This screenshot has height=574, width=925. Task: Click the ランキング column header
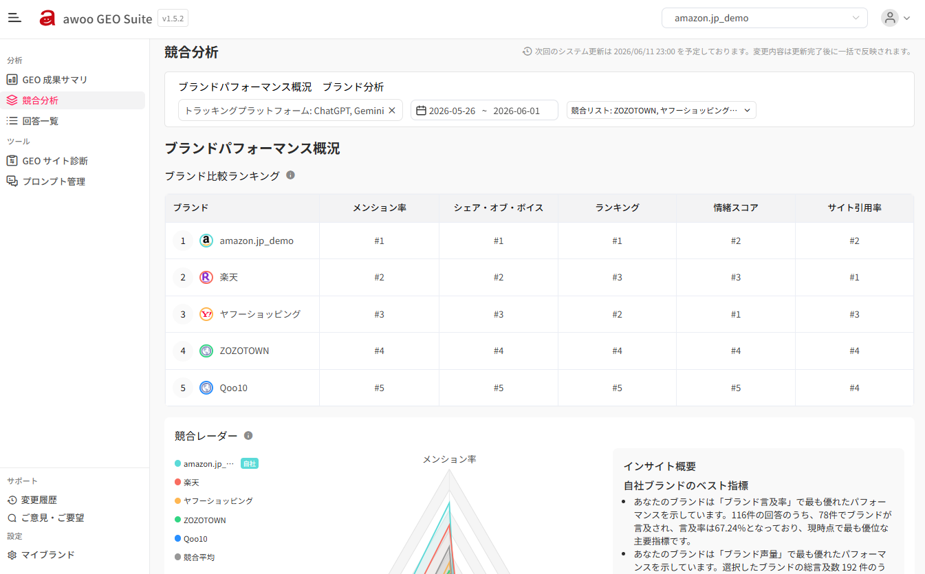tap(617, 208)
